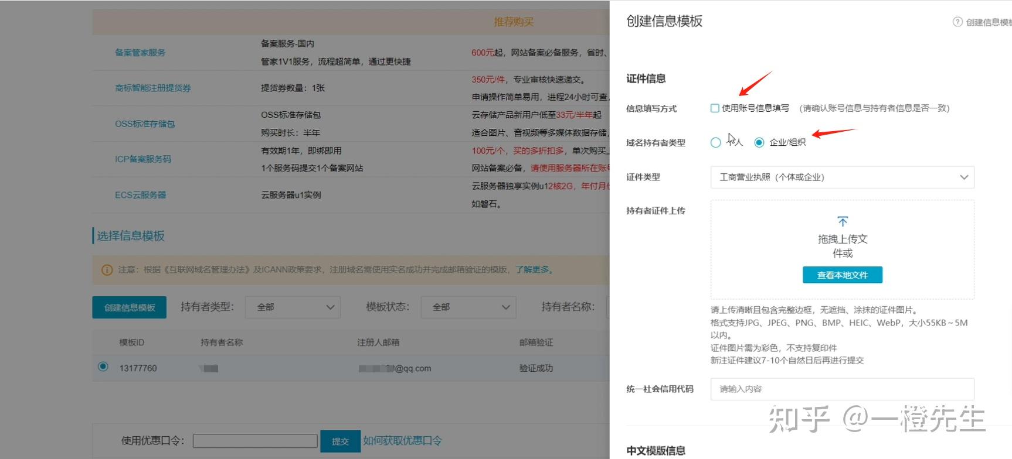Click 购买时长：半年 text
This screenshot has width=1012, height=459.
(x=290, y=133)
